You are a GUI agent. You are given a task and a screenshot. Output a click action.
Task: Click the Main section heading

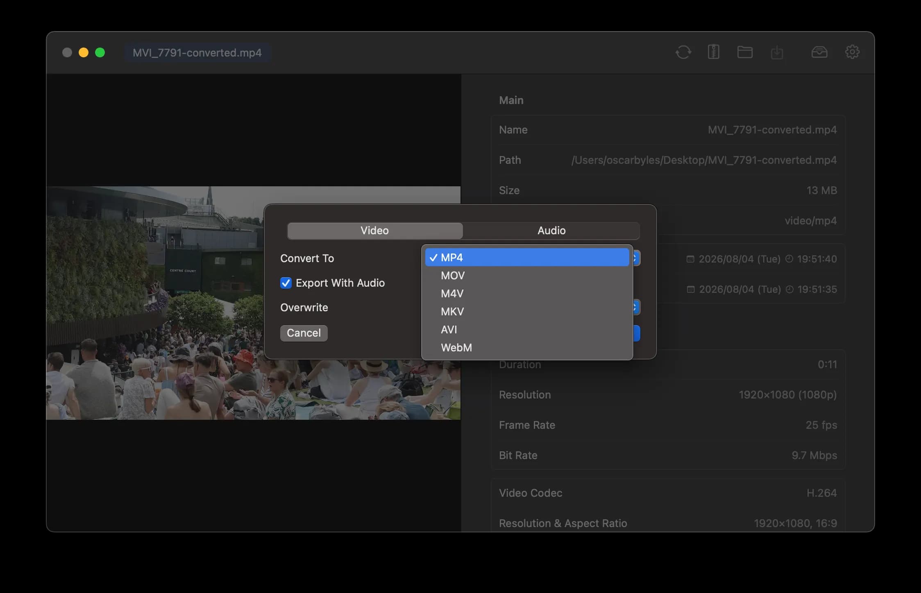pos(511,100)
